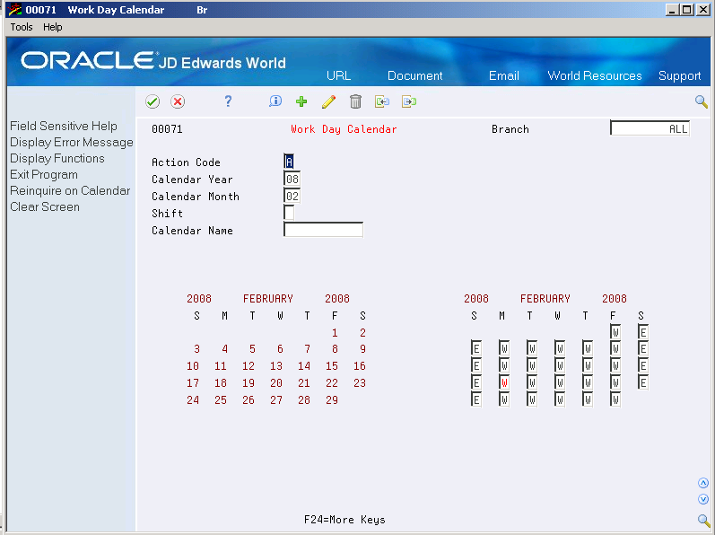Open the World Resources link
Image resolution: width=715 pixels, height=535 pixels.
[x=595, y=75]
